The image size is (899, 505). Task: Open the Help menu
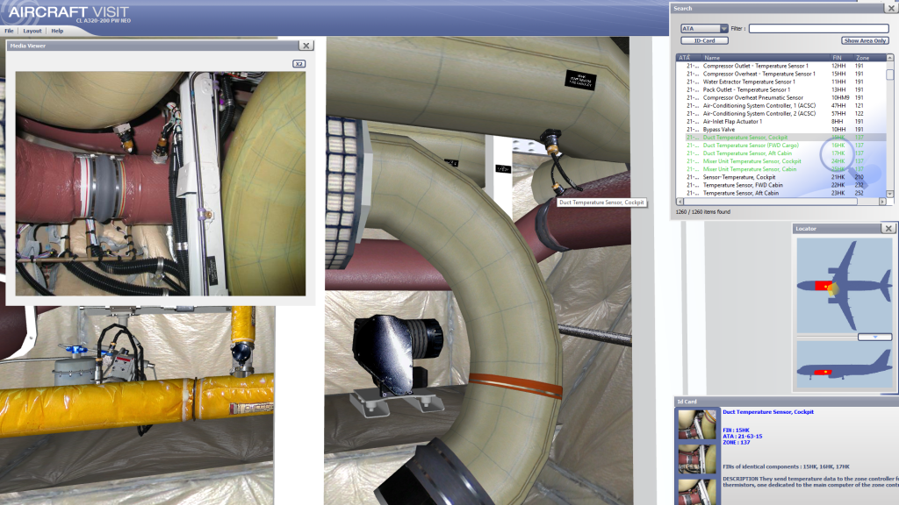tap(57, 31)
